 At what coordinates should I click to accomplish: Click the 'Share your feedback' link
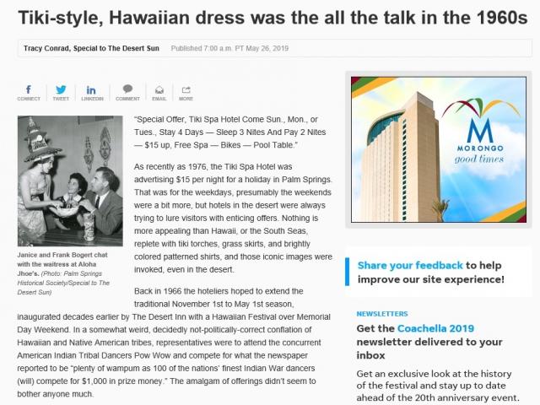[409, 265]
